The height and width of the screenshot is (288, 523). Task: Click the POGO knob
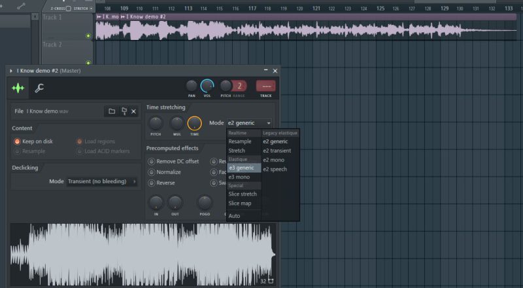point(205,202)
